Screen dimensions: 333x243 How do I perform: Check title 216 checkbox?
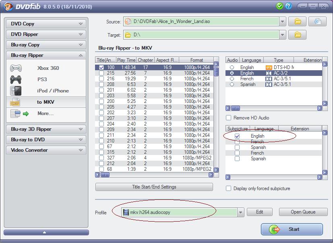coord(101,79)
